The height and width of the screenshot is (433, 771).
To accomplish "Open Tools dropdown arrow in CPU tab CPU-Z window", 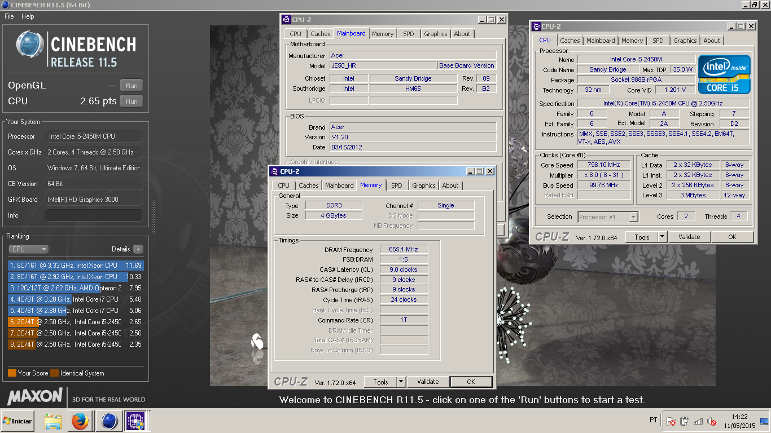I will 663,237.
